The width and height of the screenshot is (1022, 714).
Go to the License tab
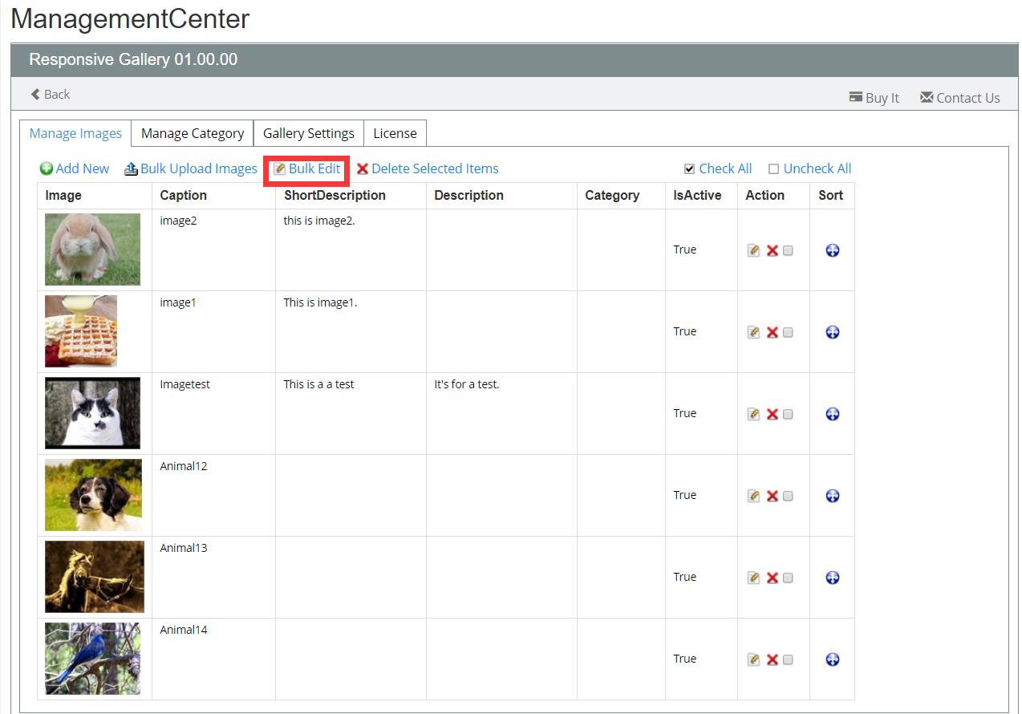point(395,133)
